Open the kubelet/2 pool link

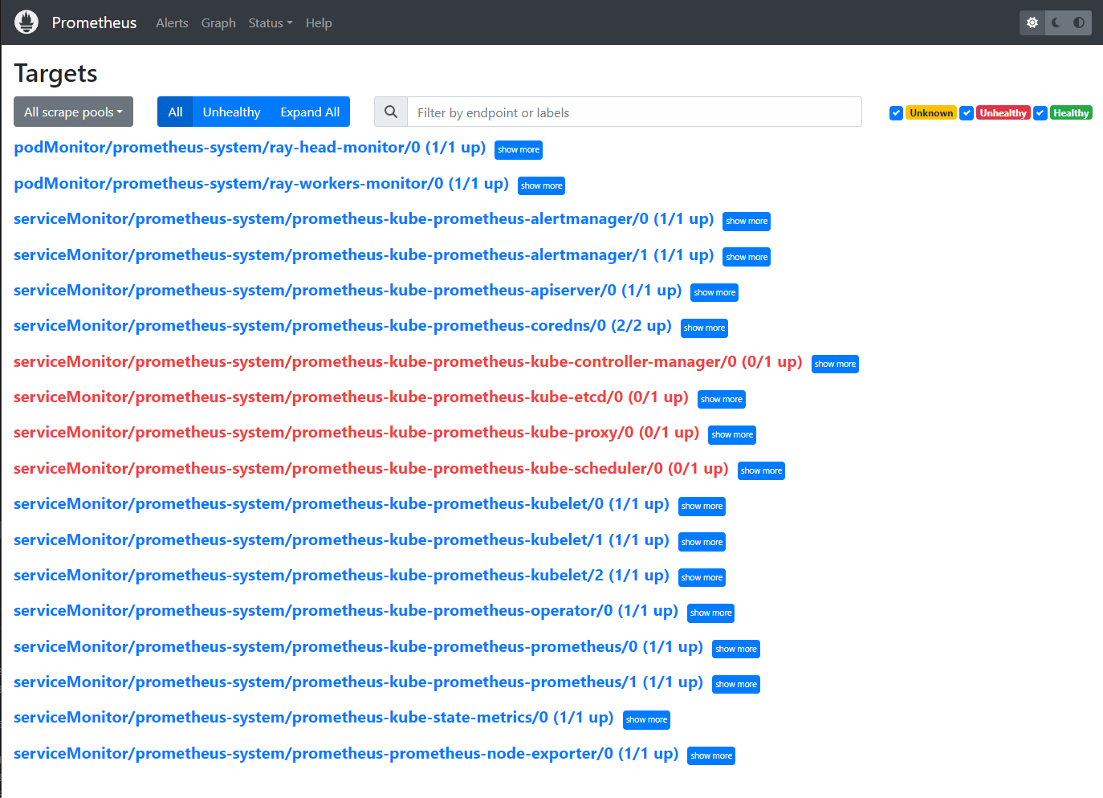click(x=341, y=576)
